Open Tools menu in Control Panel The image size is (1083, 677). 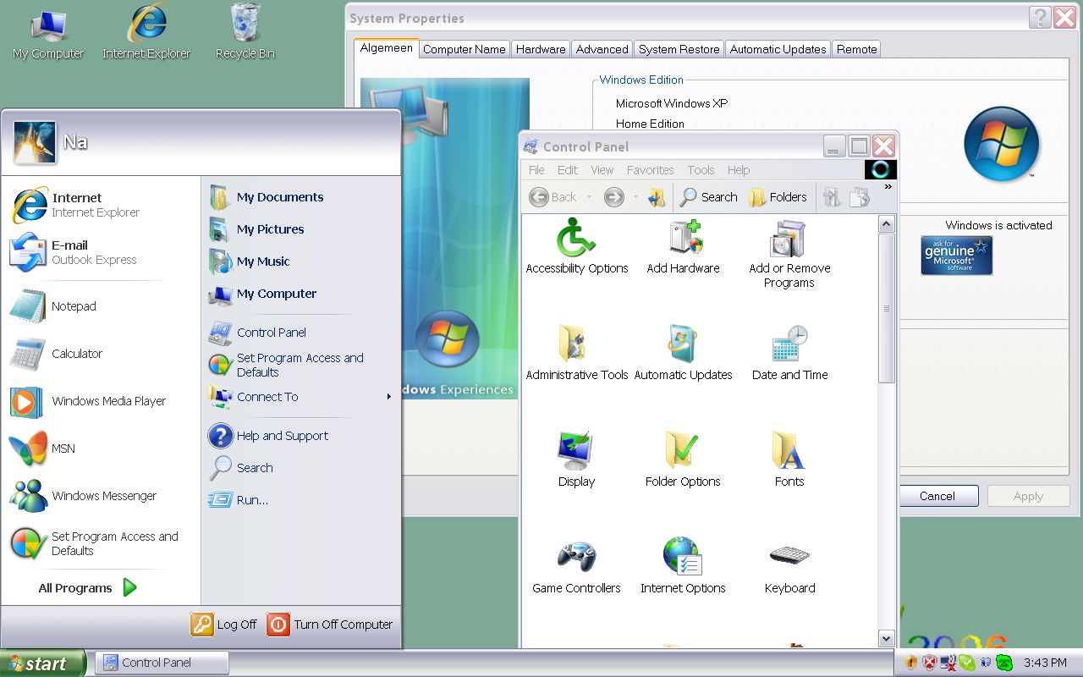coord(701,170)
